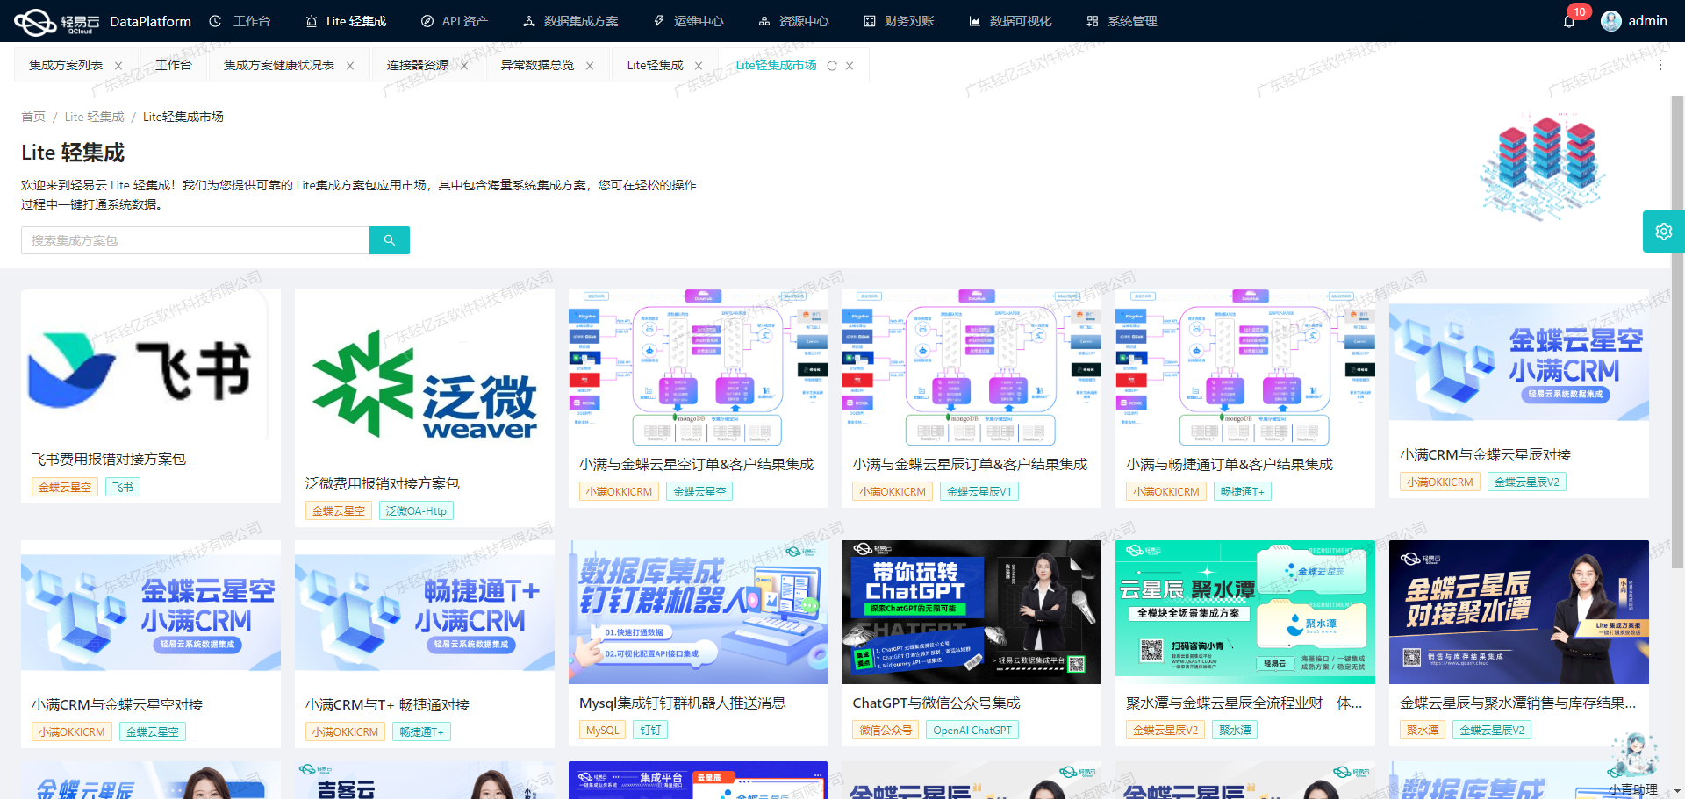Click the notification bell icon
This screenshot has width=1685, height=799.
click(x=1570, y=20)
